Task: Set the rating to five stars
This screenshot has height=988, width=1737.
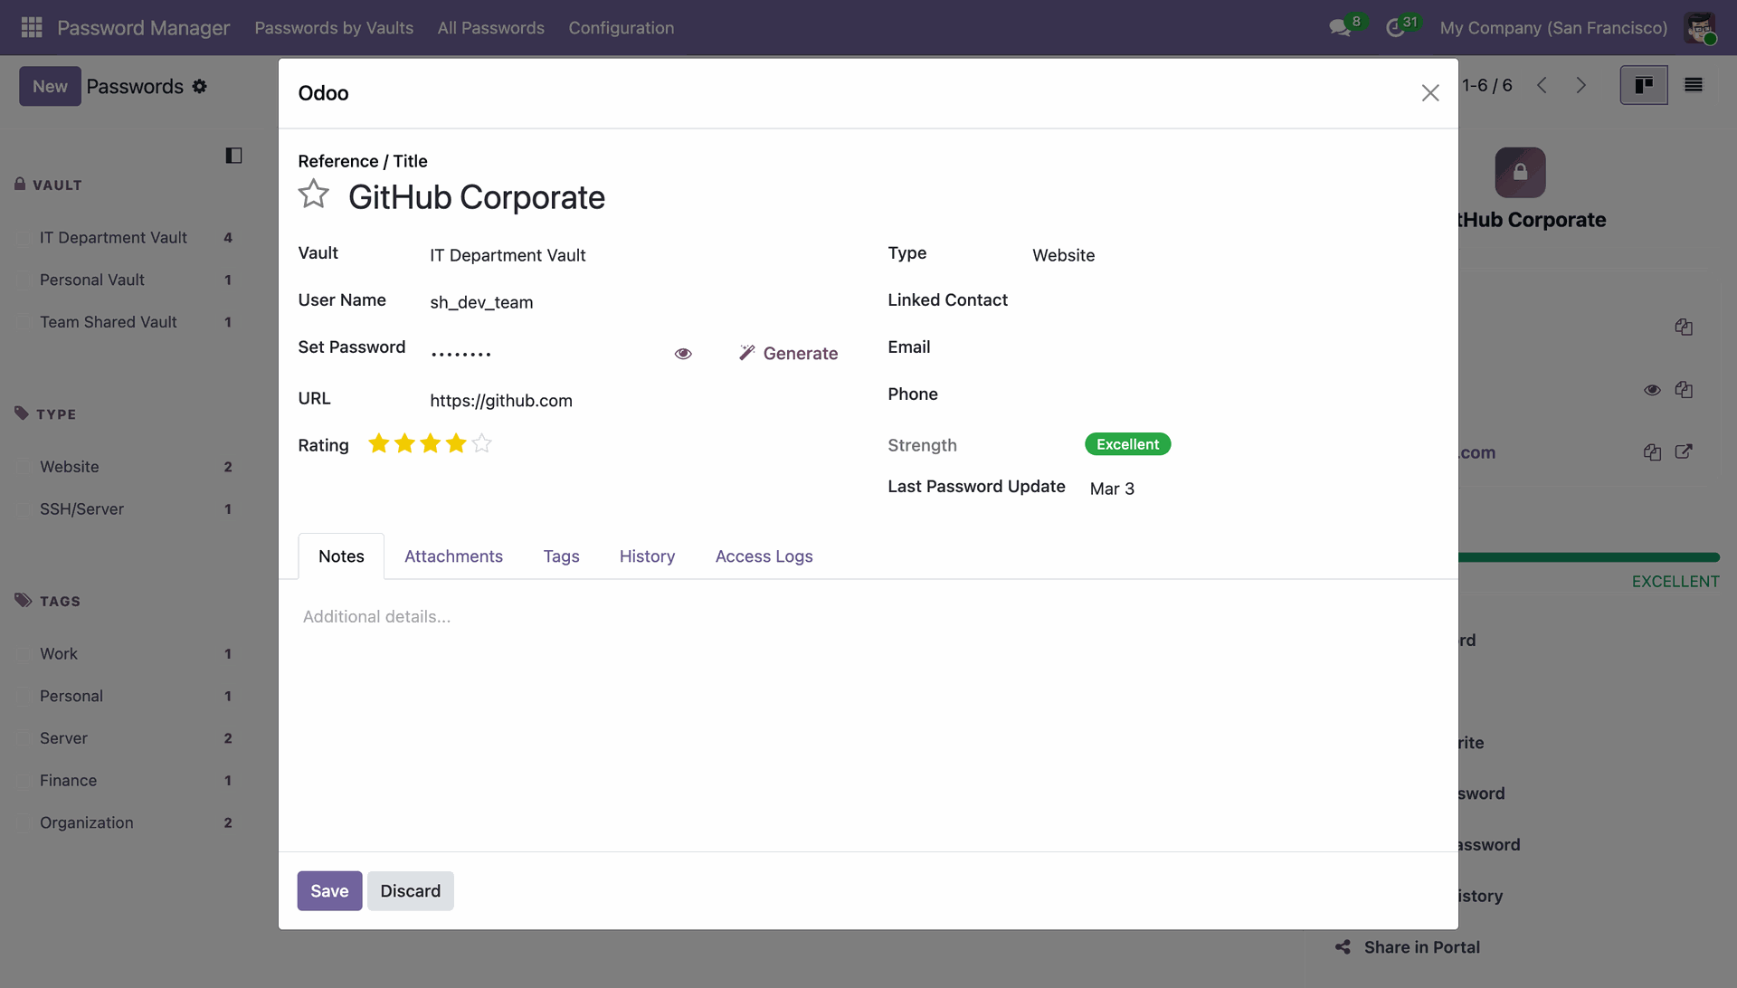Action: (481, 443)
